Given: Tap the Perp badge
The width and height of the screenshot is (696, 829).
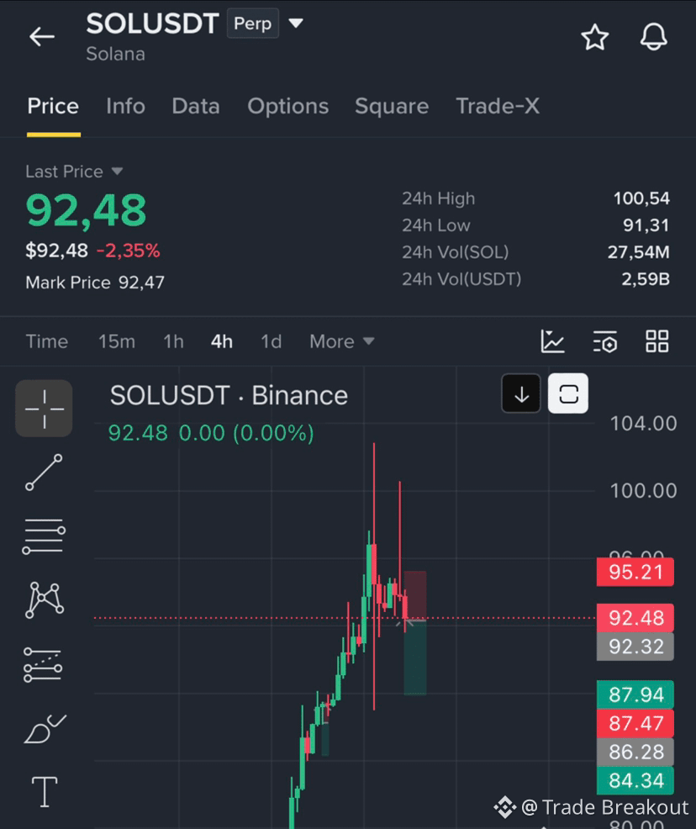Looking at the screenshot, I should [253, 24].
